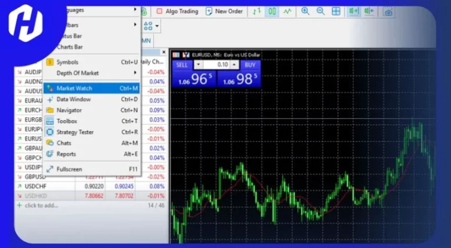Screen dimensions: 451x248
Task: Click the 0.03% daily change cell
Action: click(157, 120)
